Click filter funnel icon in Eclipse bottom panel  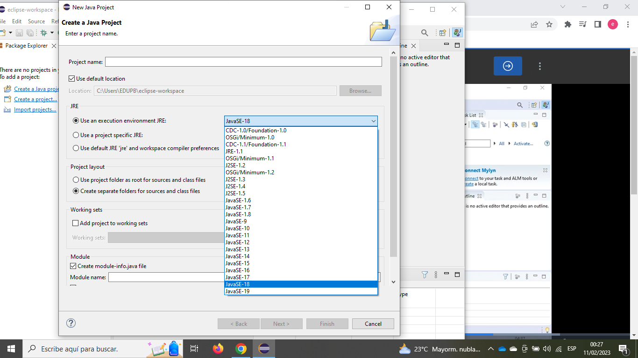click(425, 275)
